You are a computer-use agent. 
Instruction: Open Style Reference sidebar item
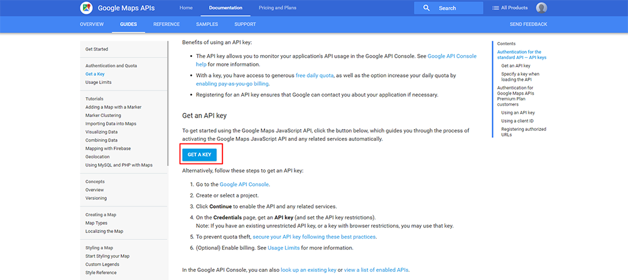click(x=101, y=272)
